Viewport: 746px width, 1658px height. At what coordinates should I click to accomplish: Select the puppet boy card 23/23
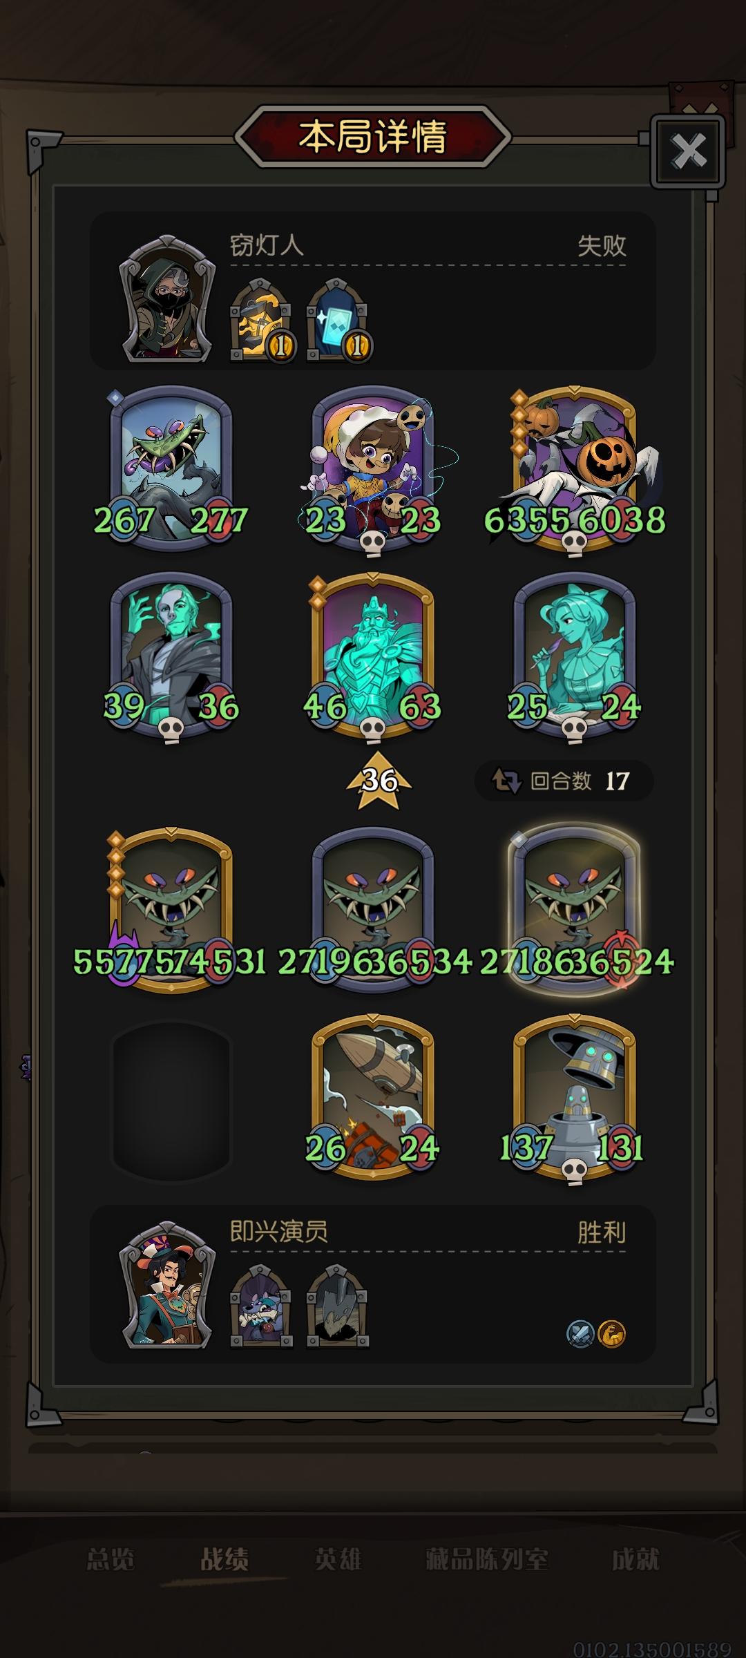373,470
